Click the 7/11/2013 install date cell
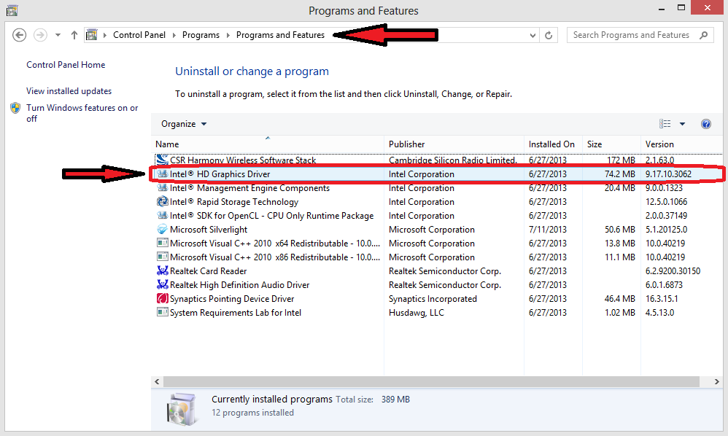Viewport: 728px width, 436px height. pos(548,230)
